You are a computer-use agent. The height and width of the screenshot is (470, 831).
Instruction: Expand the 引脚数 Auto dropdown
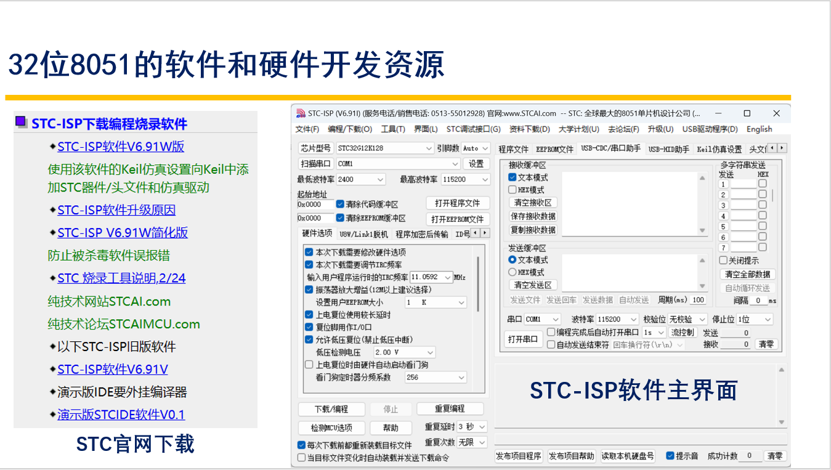click(485, 148)
